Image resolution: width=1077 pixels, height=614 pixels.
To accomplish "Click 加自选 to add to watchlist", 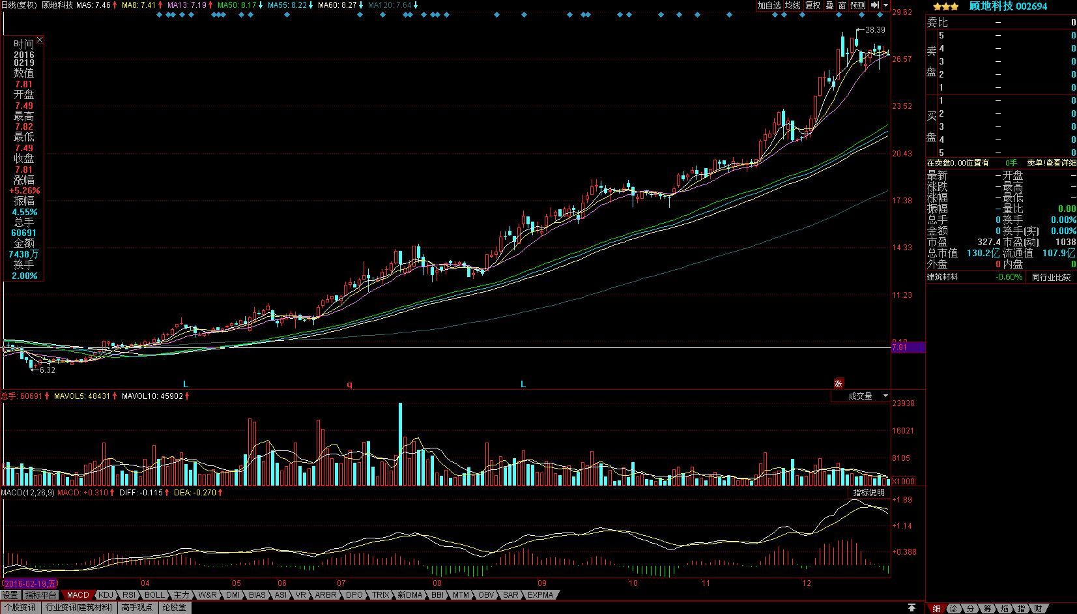I will pyautogui.click(x=769, y=5).
